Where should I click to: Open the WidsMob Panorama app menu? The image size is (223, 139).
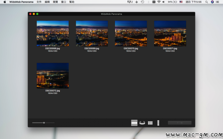(21, 2)
